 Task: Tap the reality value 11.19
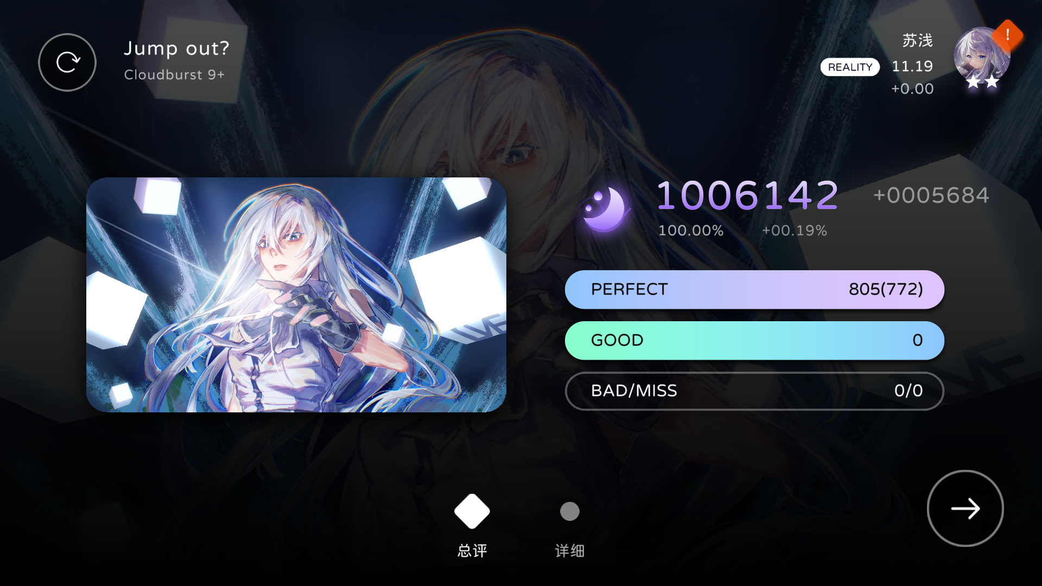tap(912, 66)
